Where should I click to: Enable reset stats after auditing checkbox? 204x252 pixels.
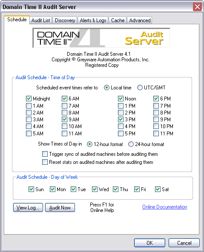click(x=45, y=162)
